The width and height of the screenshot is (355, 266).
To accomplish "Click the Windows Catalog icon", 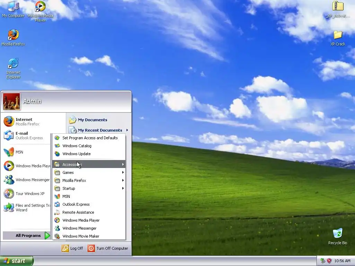I will pos(57,146).
